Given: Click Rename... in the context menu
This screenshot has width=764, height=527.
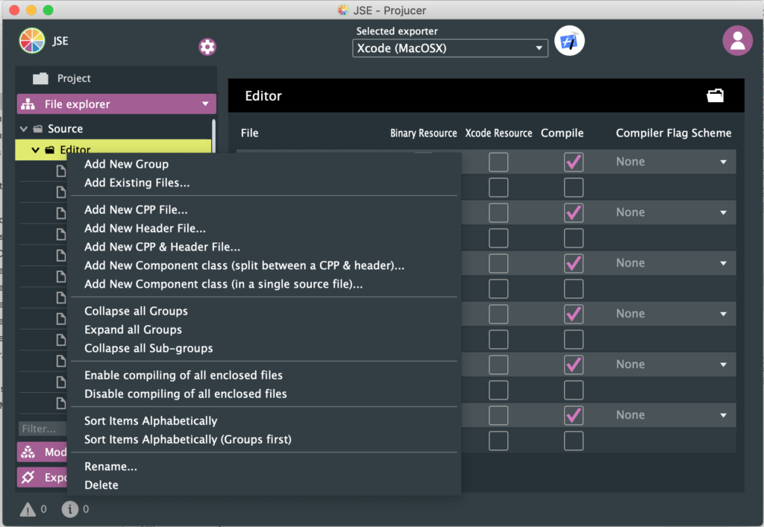Looking at the screenshot, I should pyautogui.click(x=110, y=467).
